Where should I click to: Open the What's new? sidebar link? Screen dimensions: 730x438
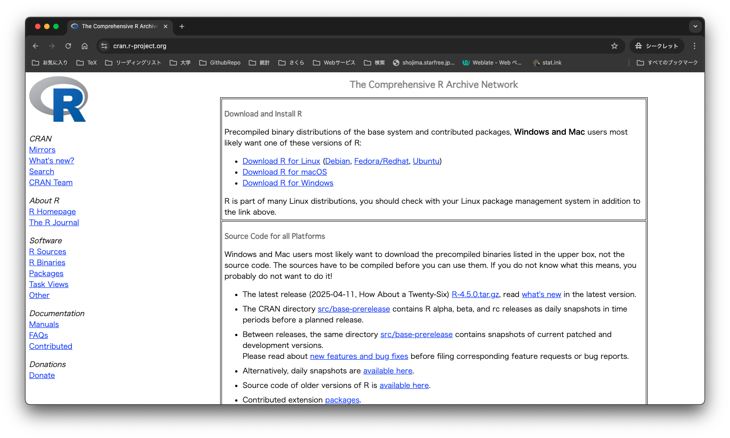[51, 161]
